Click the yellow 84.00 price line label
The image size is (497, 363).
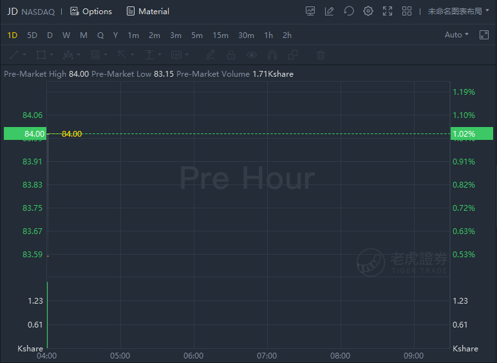pyautogui.click(x=71, y=133)
